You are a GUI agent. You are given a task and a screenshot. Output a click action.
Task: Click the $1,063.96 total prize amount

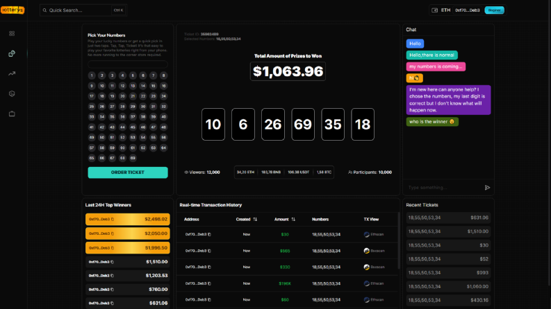(288, 71)
